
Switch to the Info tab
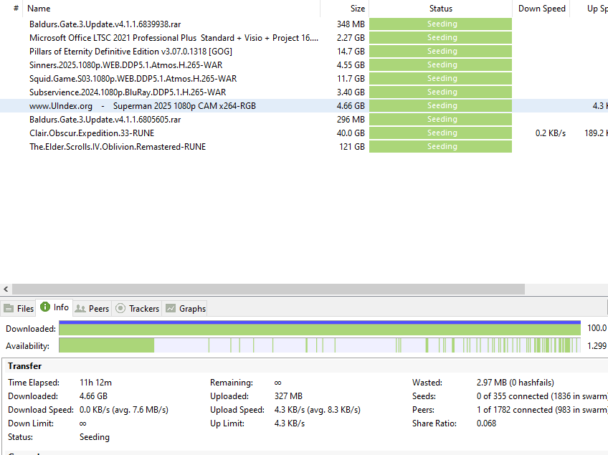click(54, 307)
